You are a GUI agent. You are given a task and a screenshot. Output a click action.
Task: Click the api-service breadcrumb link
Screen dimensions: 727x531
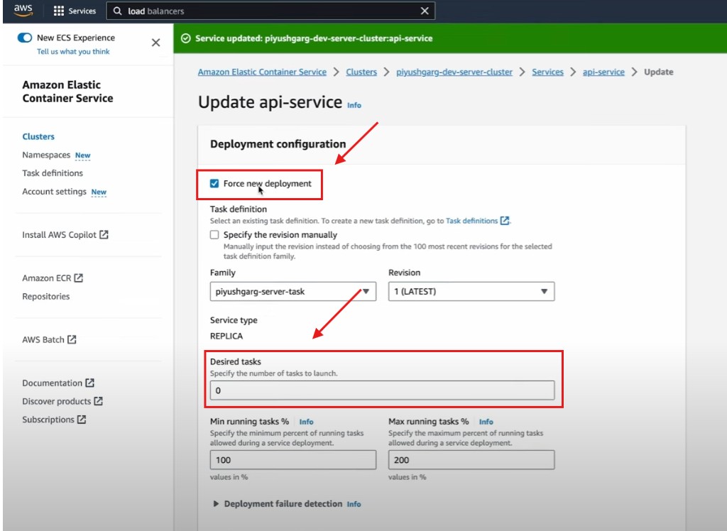pyautogui.click(x=603, y=72)
